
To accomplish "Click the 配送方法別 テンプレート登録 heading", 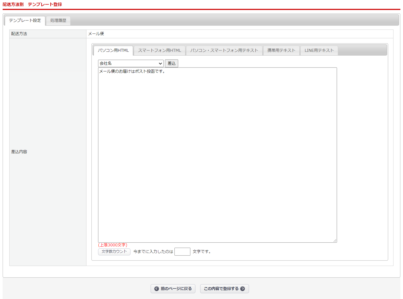I will 32,5.
